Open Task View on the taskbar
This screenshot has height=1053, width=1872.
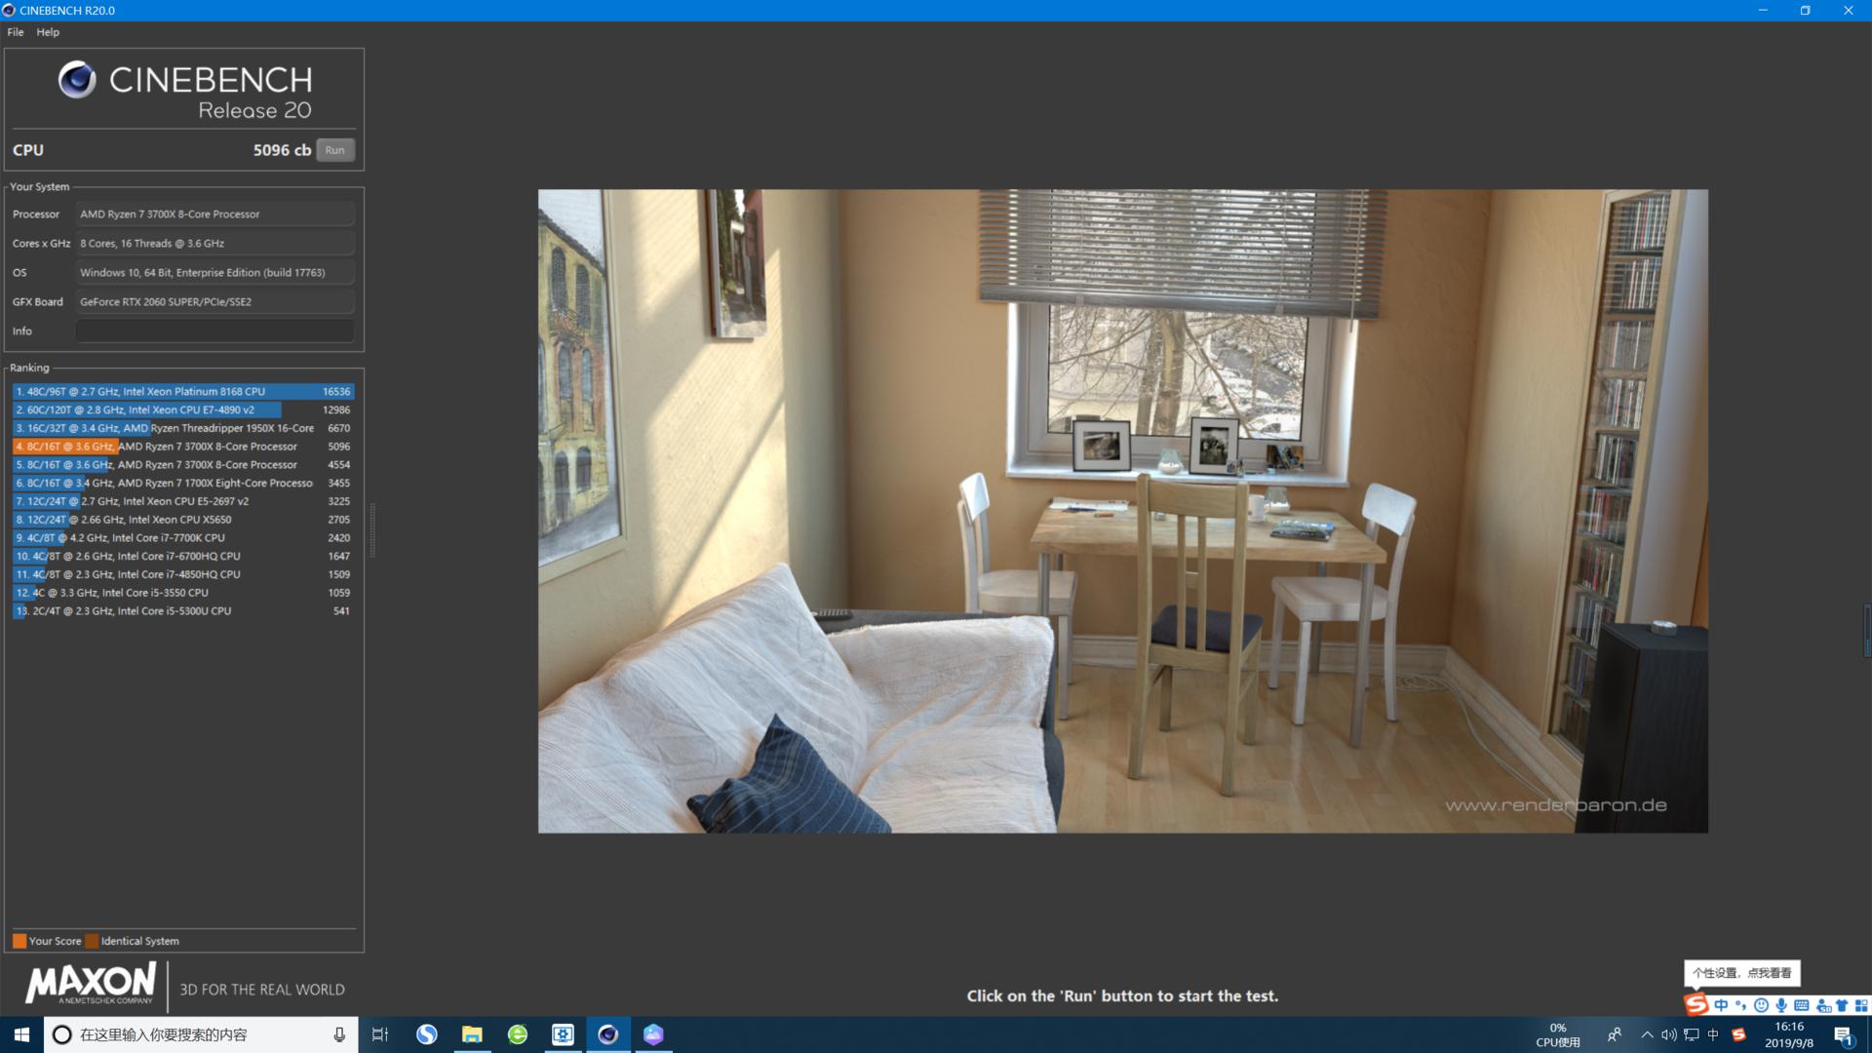pyautogui.click(x=380, y=1034)
